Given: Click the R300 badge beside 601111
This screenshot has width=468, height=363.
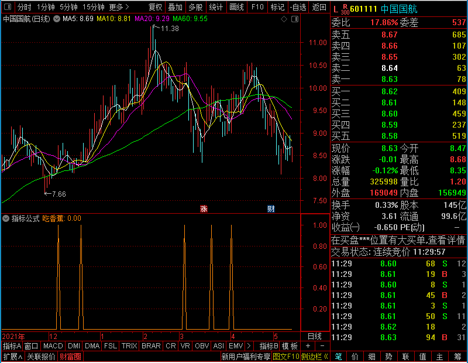Looking at the screenshot, I should [x=345, y=9].
